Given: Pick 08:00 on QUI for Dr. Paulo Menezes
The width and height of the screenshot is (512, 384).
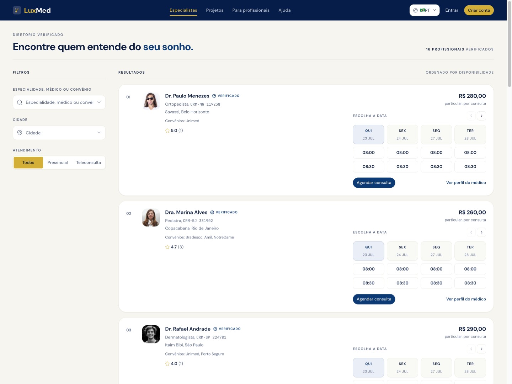Looking at the screenshot, I should (368, 153).
